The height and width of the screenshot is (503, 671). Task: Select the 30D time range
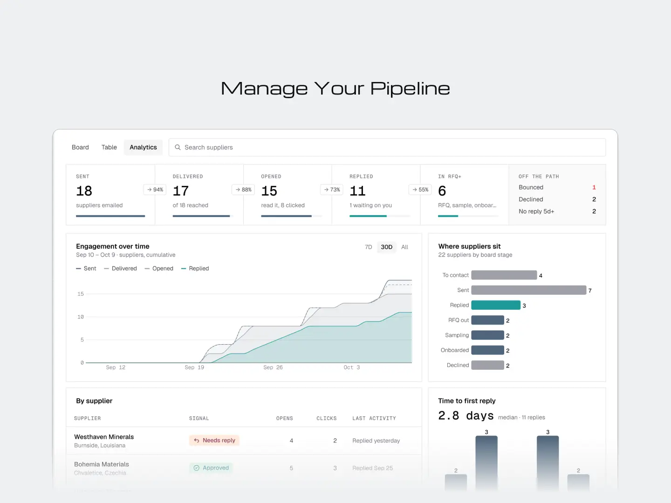[x=387, y=247]
